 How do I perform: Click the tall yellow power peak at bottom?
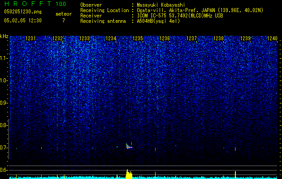[129, 174]
